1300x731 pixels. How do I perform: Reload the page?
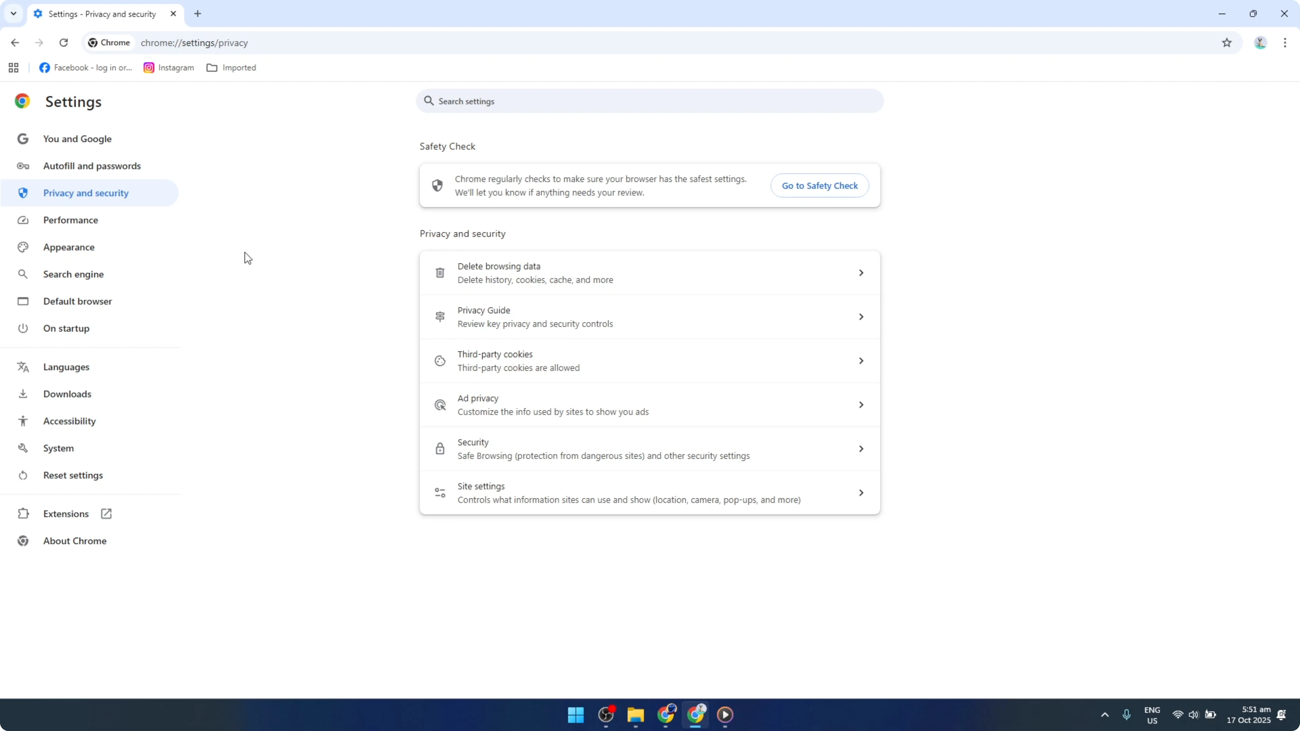coord(64,42)
